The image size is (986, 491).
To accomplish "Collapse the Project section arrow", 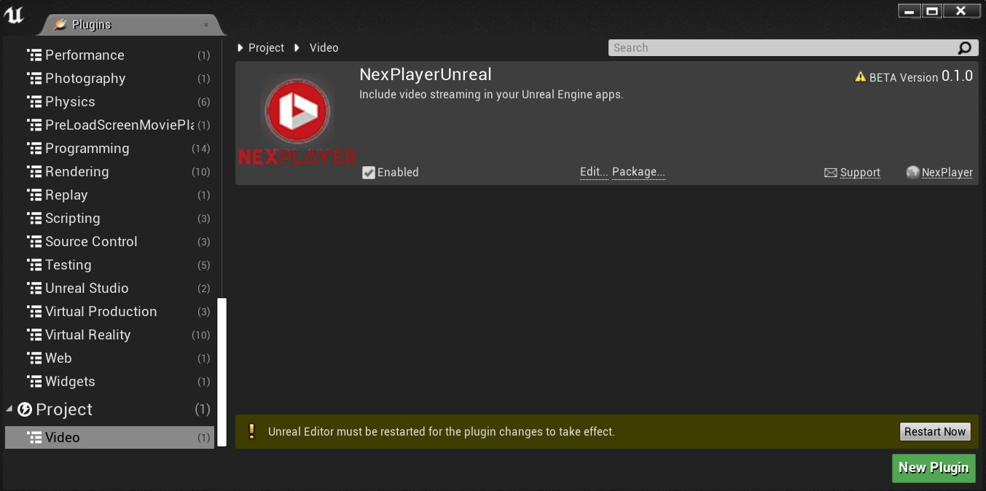I will point(9,409).
